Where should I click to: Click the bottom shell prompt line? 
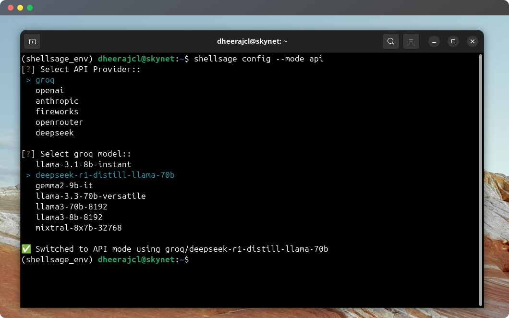click(105, 259)
